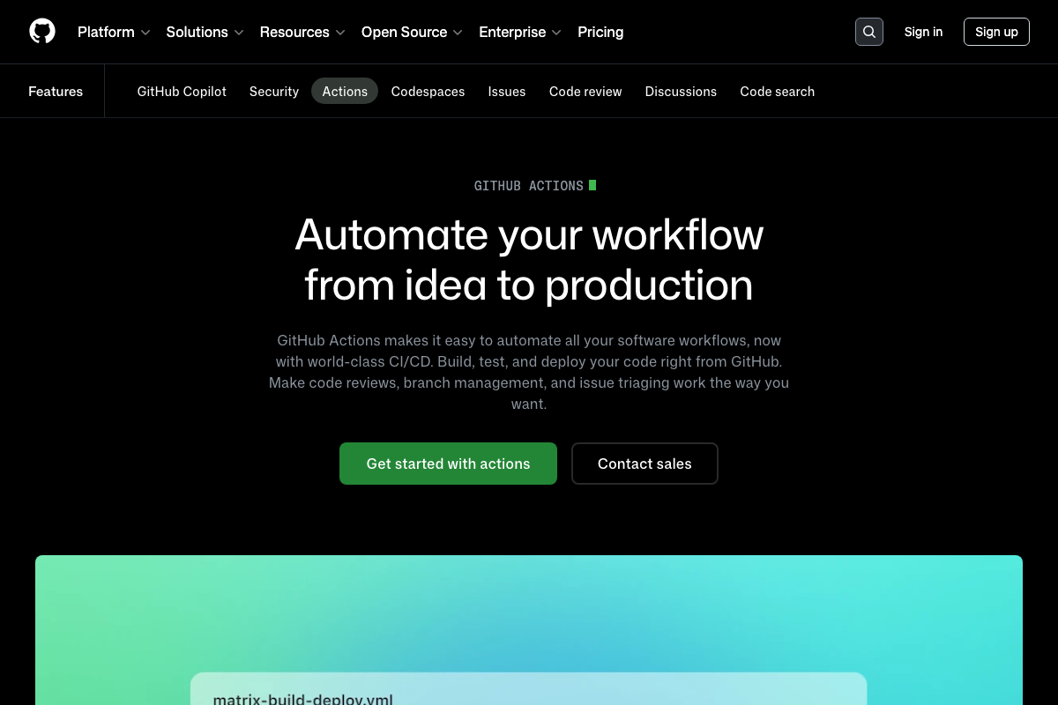Click the Sign up button
The image size is (1058, 705).
[x=996, y=32]
